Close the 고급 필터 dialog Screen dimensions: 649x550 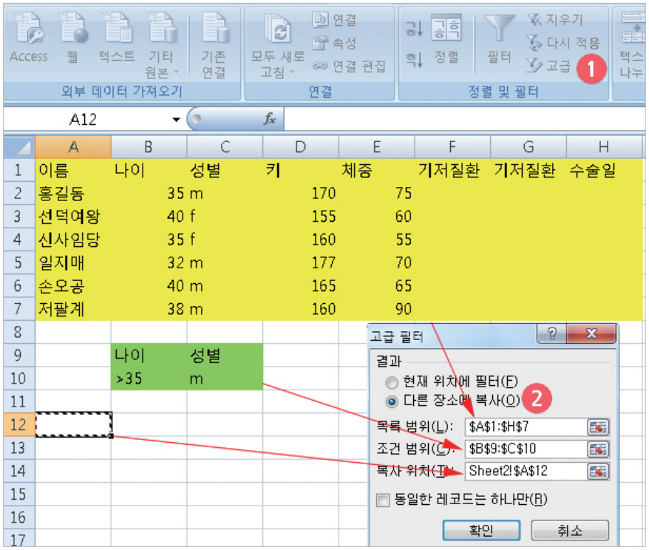tap(591, 333)
